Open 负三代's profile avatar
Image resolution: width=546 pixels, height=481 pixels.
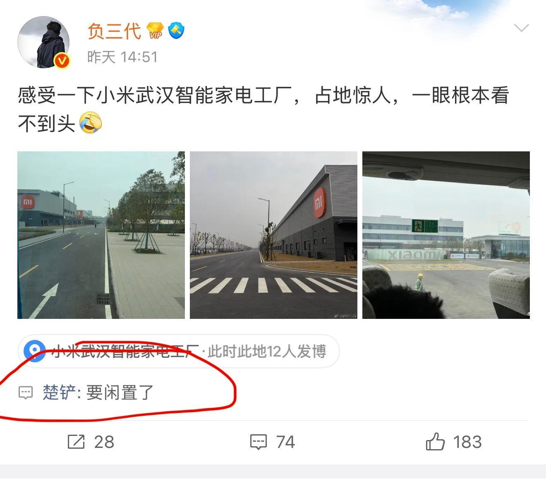43,42
